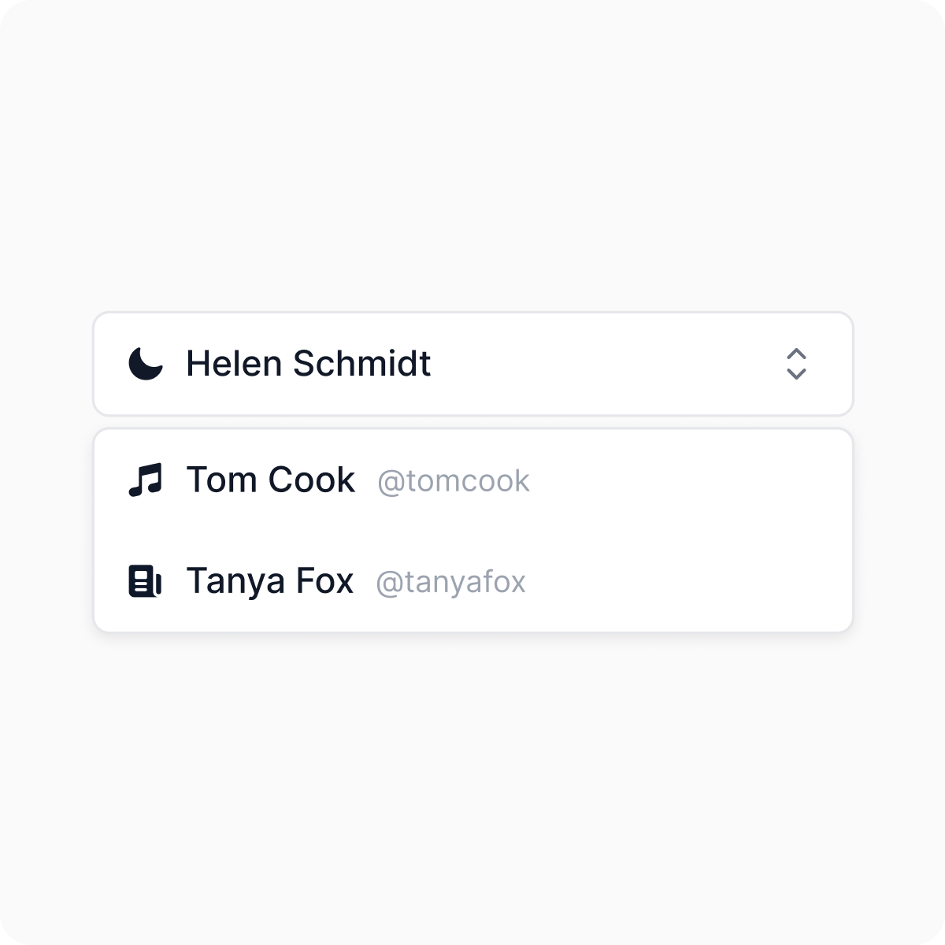Click blank space right of @tomcook in its row
945x945 pixels.
click(x=685, y=480)
